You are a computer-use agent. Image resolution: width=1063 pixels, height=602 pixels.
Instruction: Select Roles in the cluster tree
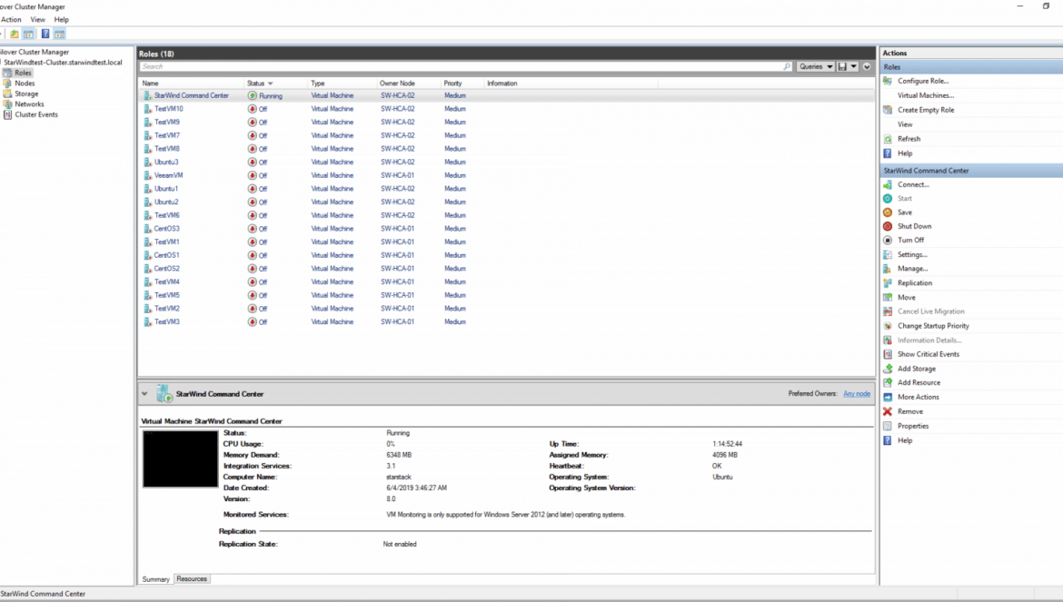tap(23, 73)
